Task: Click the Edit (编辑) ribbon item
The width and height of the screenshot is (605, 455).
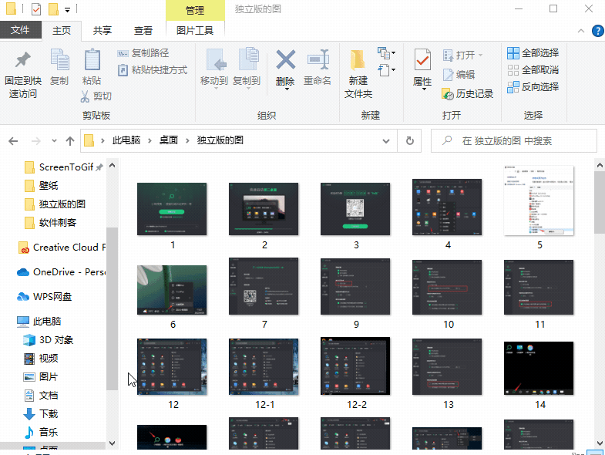Action: click(459, 75)
